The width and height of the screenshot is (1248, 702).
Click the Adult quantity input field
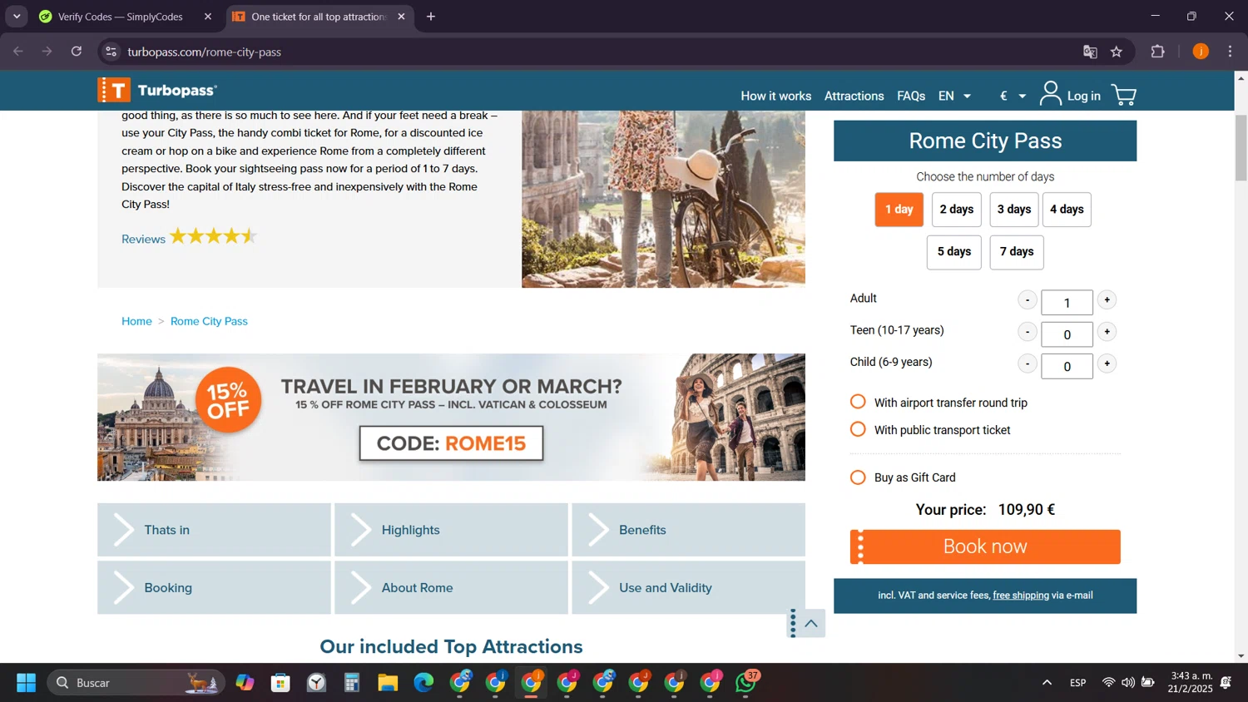tap(1067, 303)
